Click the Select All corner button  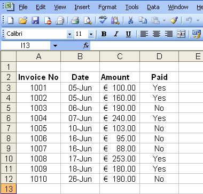click(9, 56)
